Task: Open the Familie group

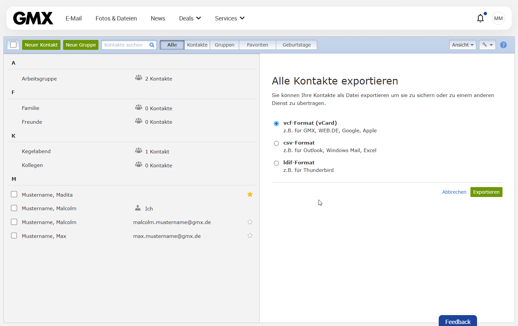Action: coord(30,108)
